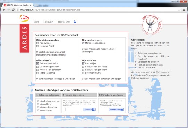This screenshot has width=188, height=128.
Task: Uncheck Marijn Hoogendoorn under Mijn medewerkers
Action: click(x=83, y=43)
